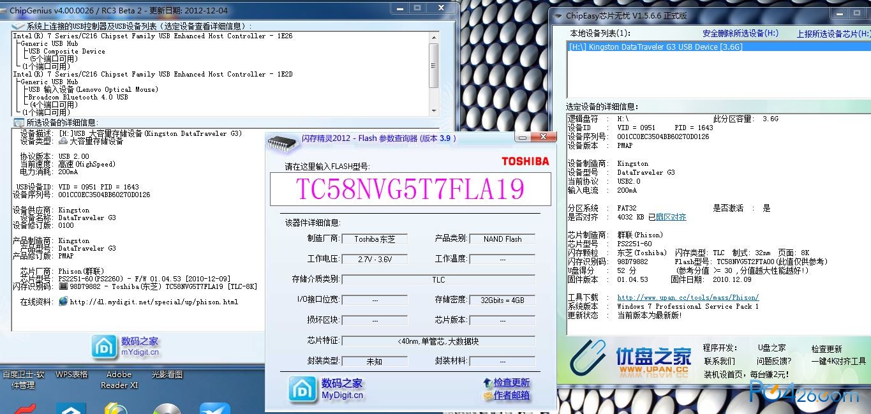This screenshot has height=414, width=871.
Task: Open the 数码之家 mYdigit.cn logo in ChipGenius
Action: (x=126, y=346)
